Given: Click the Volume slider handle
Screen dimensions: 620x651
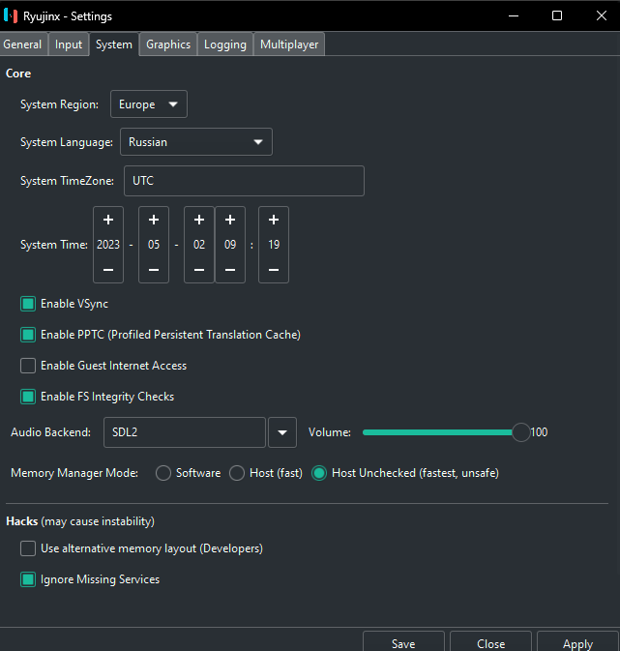Looking at the screenshot, I should (520, 432).
